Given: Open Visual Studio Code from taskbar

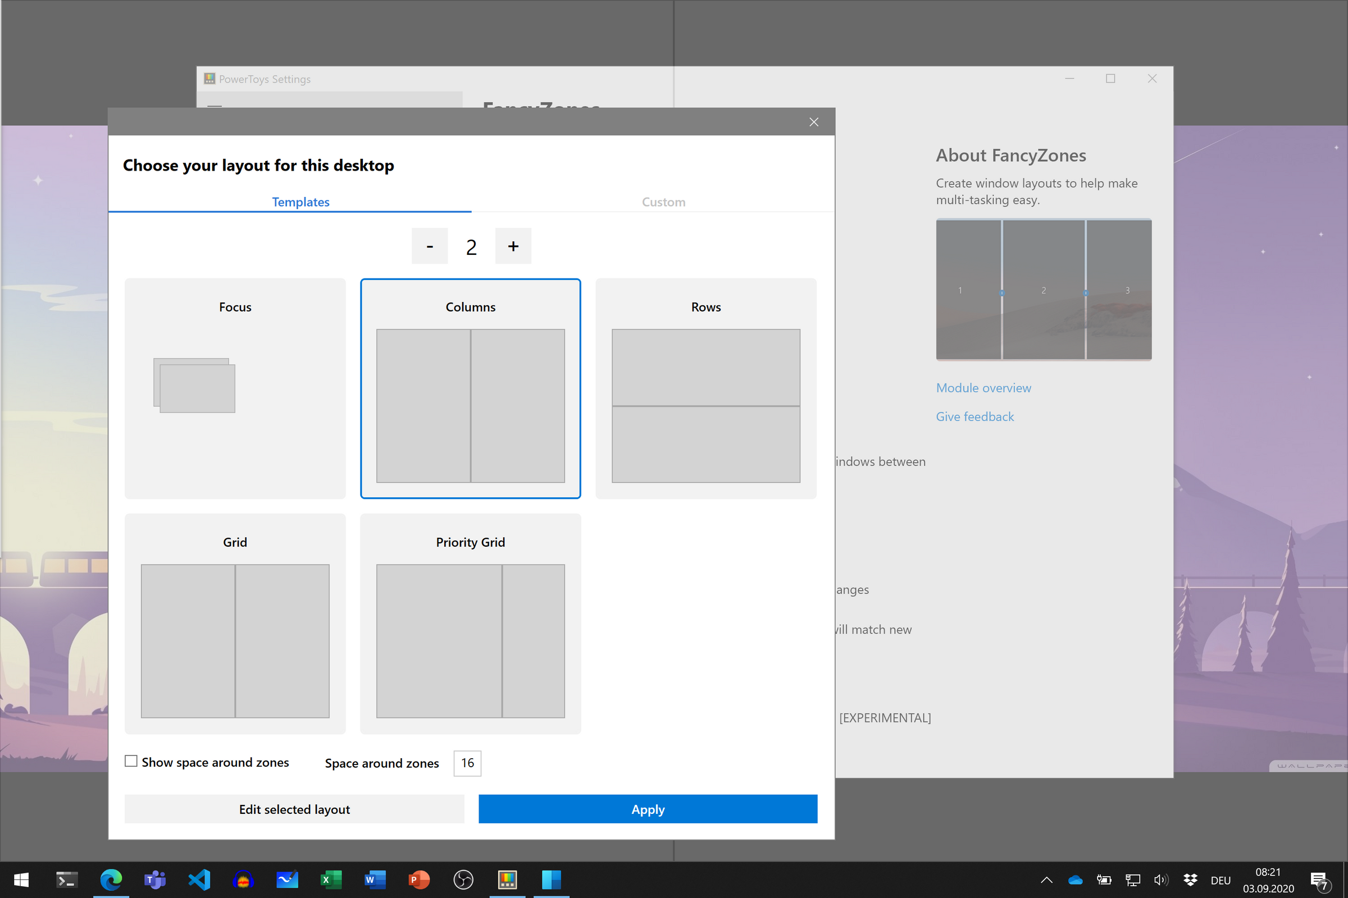Looking at the screenshot, I should coord(199,879).
